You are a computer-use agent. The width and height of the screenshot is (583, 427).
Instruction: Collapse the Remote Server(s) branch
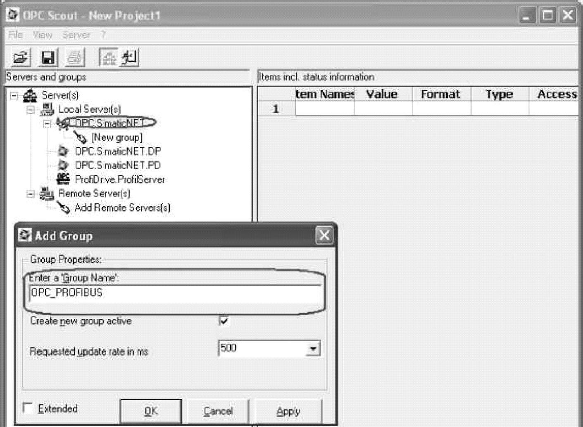(x=31, y=193)
